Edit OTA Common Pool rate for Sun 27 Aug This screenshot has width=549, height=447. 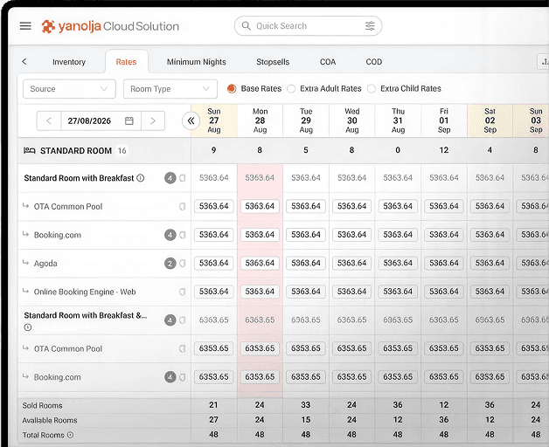click(214, 206)
